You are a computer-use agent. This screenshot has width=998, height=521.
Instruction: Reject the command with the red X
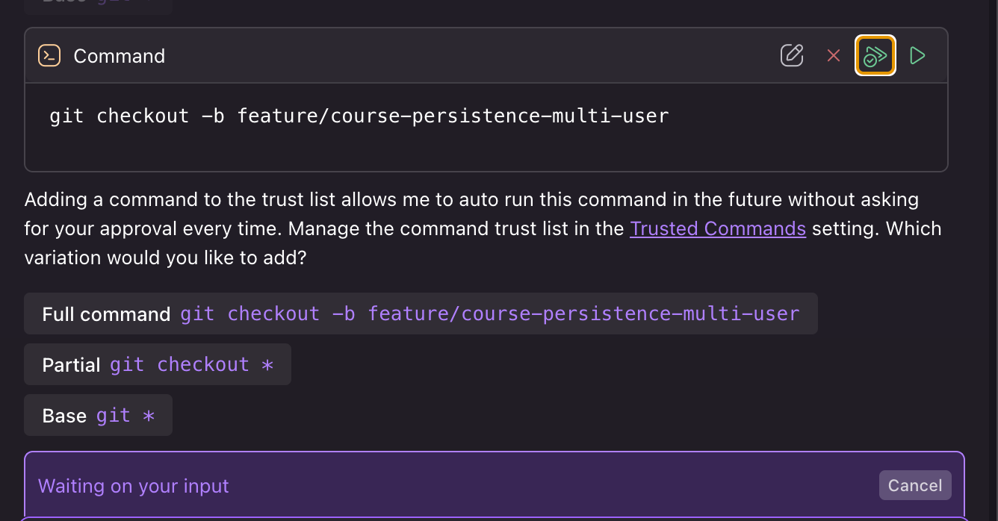click(x=834, y=55)
